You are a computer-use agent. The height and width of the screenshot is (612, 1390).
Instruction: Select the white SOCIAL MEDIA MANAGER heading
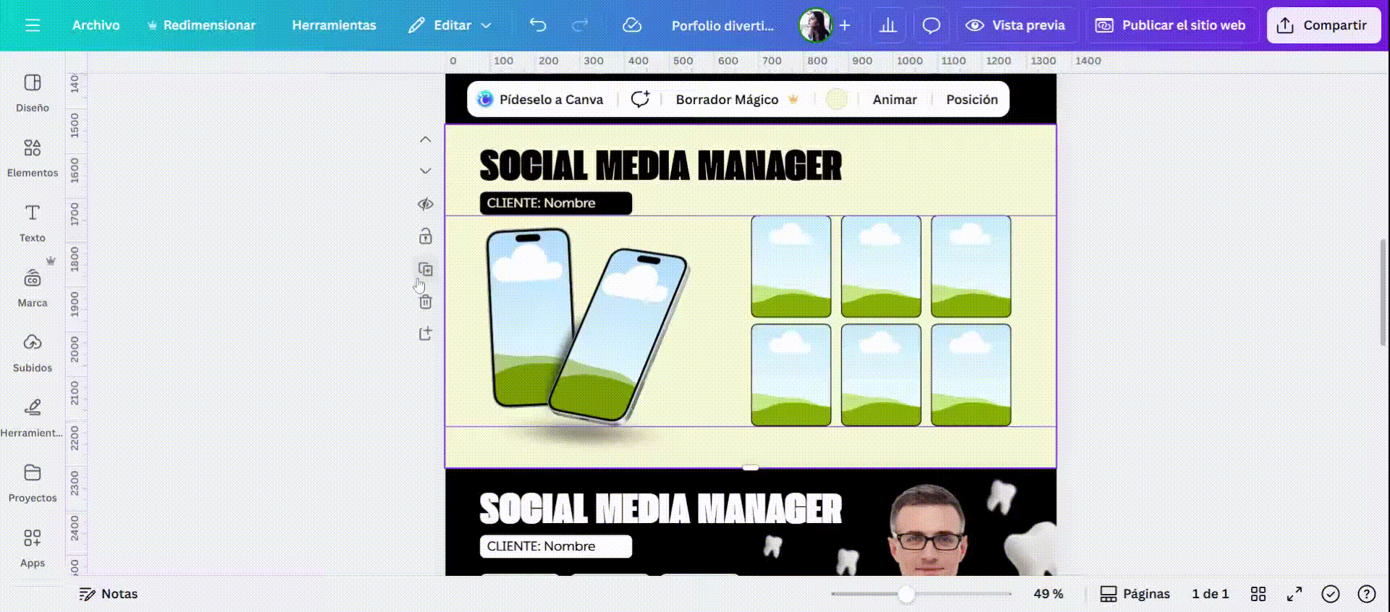[660, 509]
